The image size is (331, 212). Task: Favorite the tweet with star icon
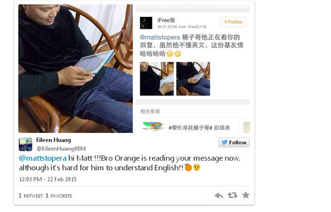point(246,195)
